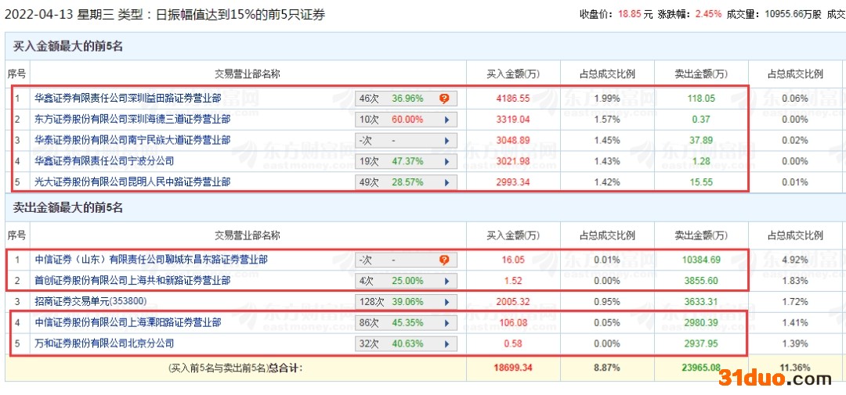Expand arrow in 招商证券交易单元(353800) row
The image size is (846, 395).
pyautogui.click(x=446, y=302)
